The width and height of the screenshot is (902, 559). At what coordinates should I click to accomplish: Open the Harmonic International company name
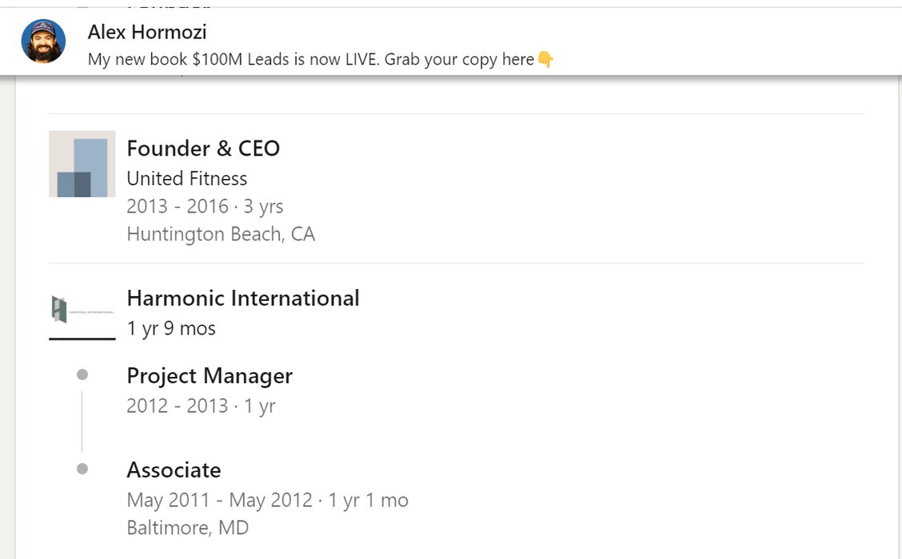pyautogui.click(x=243, y=298)
